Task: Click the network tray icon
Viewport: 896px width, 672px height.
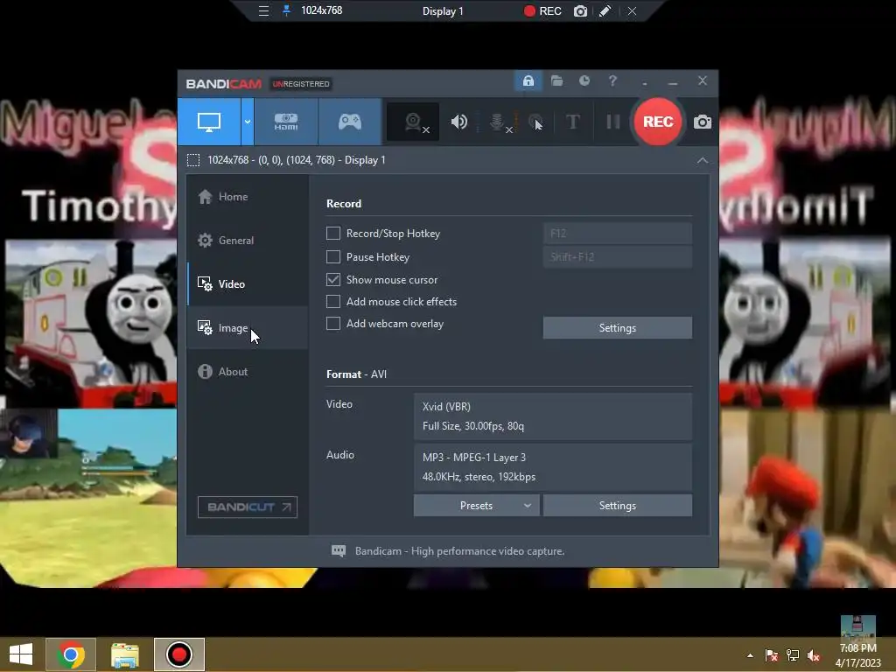Action: (793, 655)
